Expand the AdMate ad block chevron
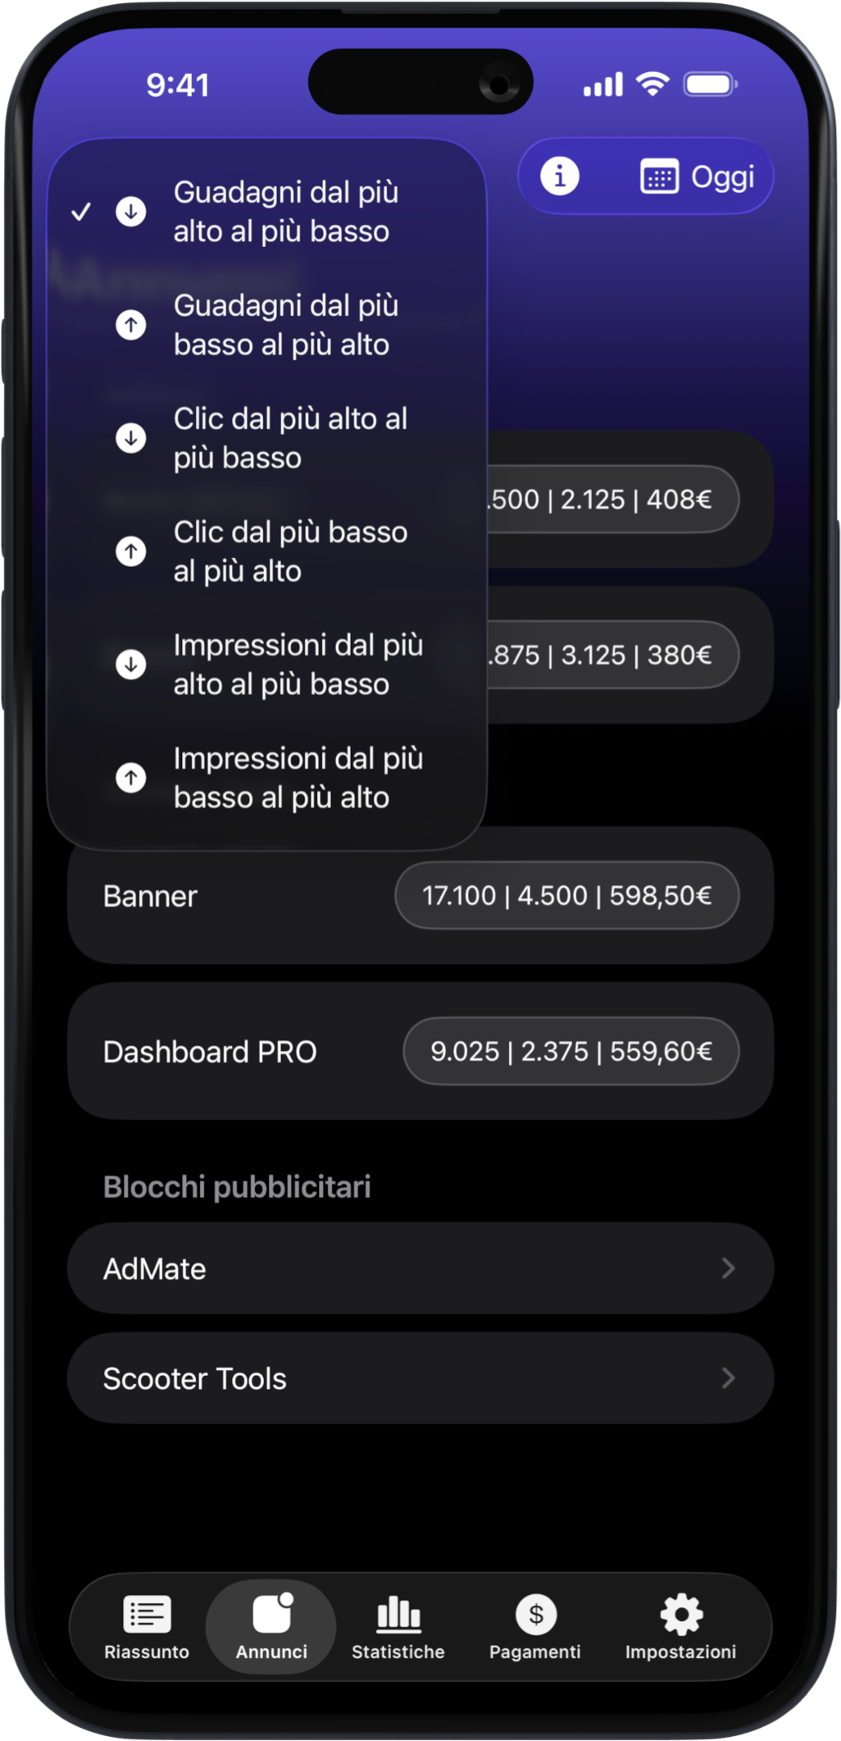This screenshot has width=841, height=1741. pos(728,1268)
